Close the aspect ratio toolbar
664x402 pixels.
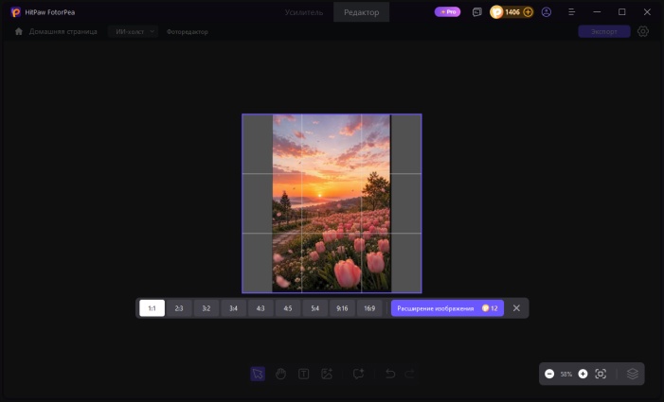point(516,308)
